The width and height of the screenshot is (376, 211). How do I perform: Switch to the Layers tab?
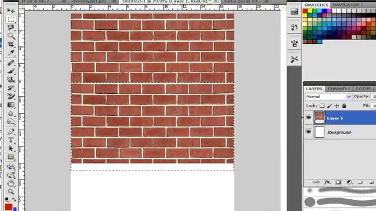(314, 89)
